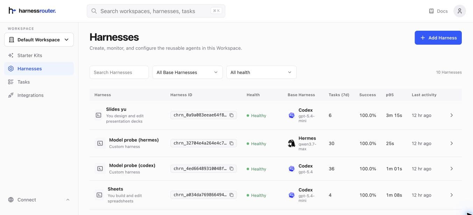
Task: Click the harnessrouter logo
Action: [x=32, y=11]
